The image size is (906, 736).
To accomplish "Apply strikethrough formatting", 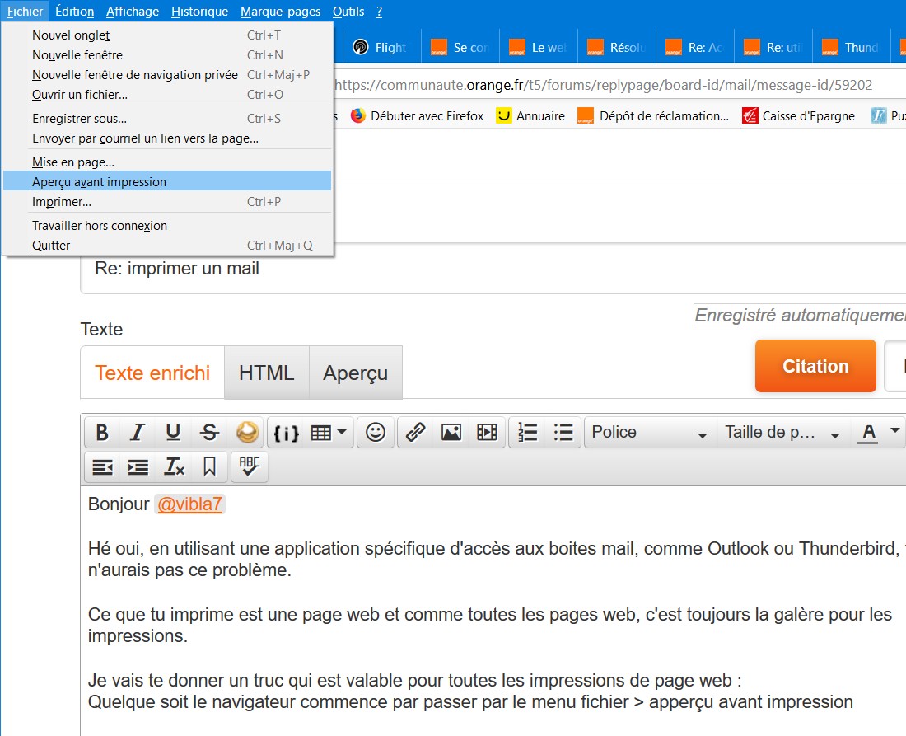I will click(x=209, y=432).
